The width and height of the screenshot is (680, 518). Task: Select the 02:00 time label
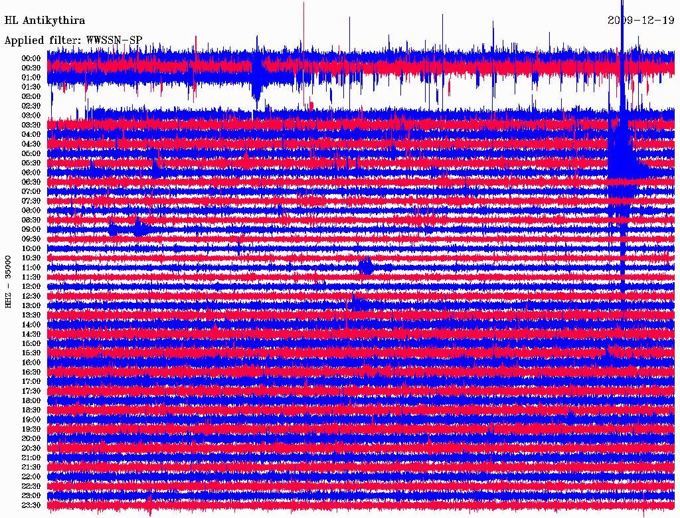pos(31,96)
